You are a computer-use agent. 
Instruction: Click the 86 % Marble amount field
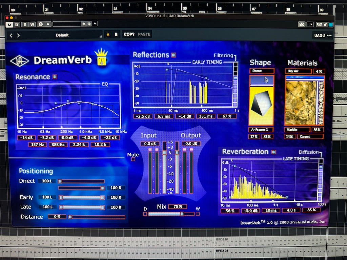(317, 130)
